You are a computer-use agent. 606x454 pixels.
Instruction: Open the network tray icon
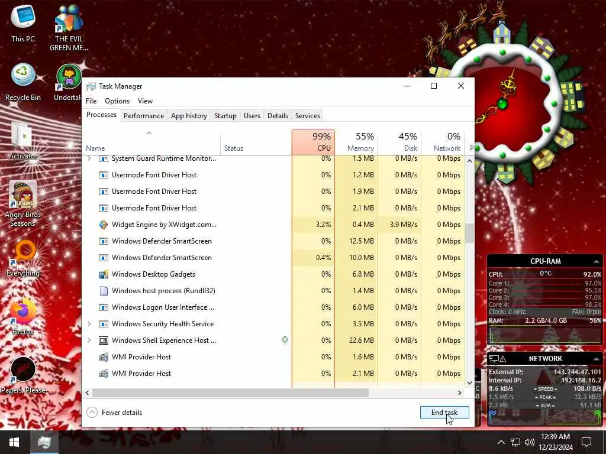point(515,442)
